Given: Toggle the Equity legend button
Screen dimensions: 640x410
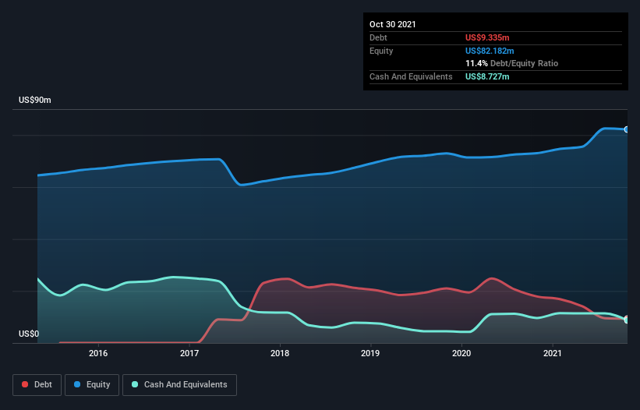Looking at the screenshot, I should click(92, 385).
